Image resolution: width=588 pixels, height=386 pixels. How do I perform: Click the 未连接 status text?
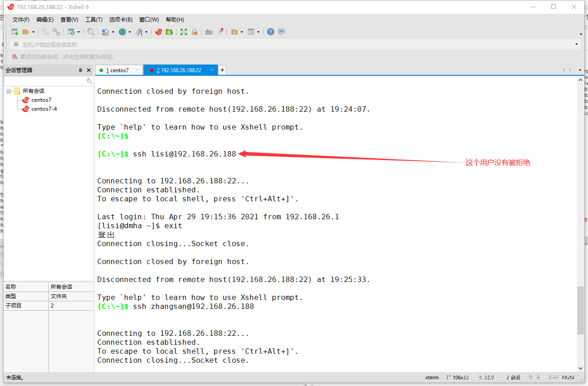click(15, 377)
